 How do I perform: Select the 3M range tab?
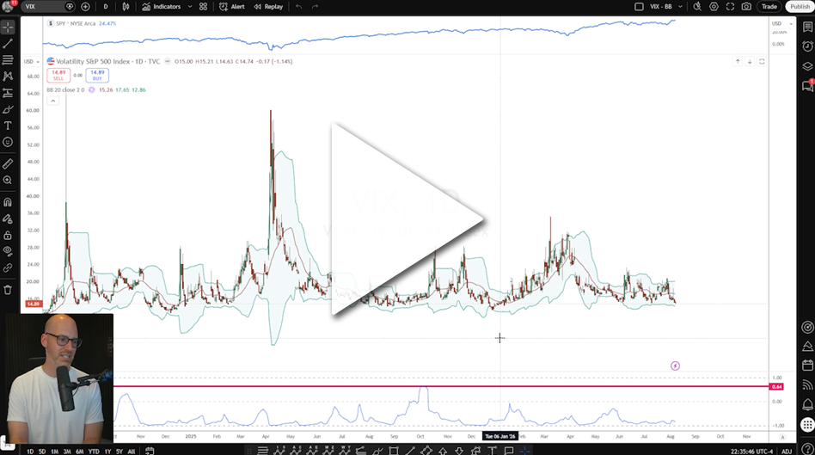click(67, 452)
